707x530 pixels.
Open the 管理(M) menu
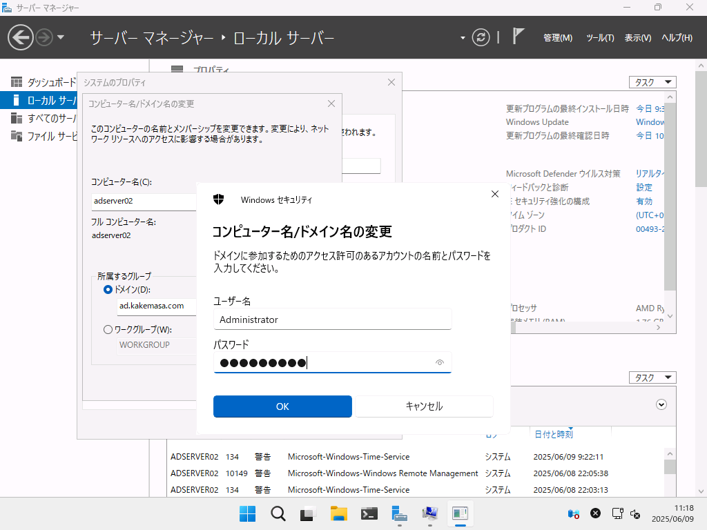tap(558, 38)
